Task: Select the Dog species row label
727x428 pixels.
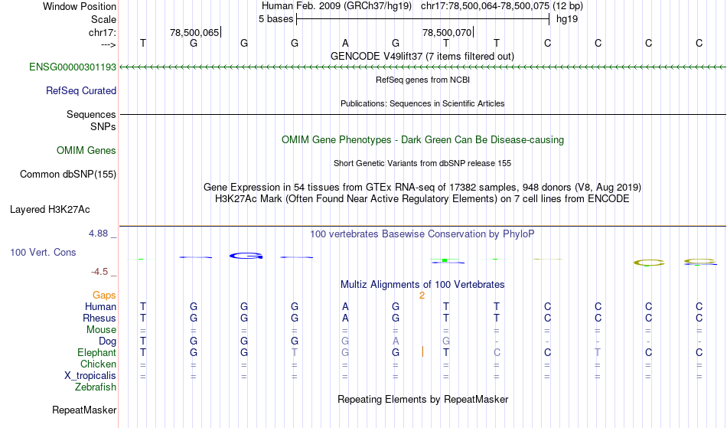Action: click(x=107, y=341)
